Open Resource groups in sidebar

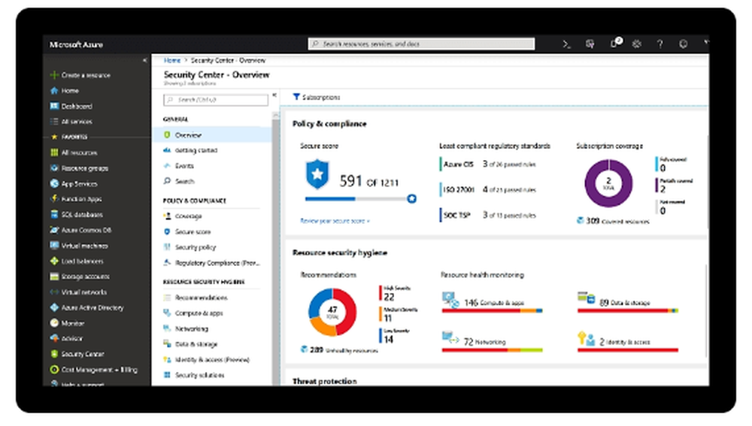(79, 168)
